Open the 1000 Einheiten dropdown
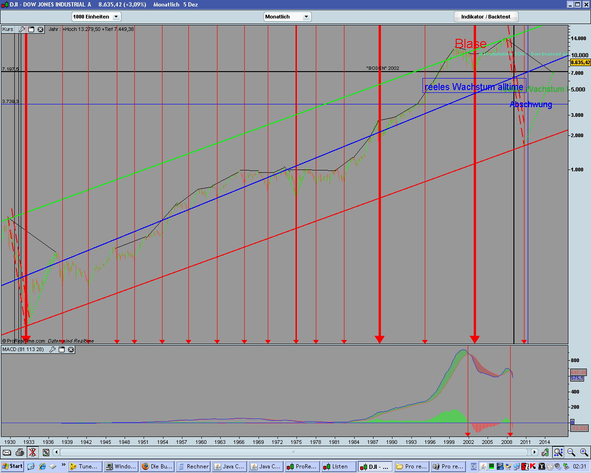 pyautogui.click(x=96, y=17)
